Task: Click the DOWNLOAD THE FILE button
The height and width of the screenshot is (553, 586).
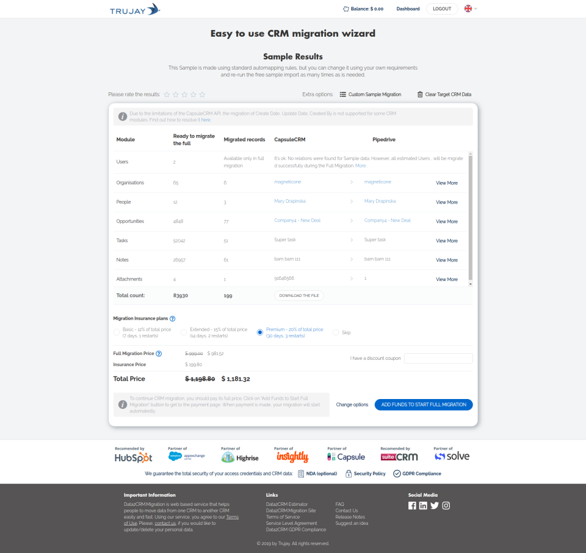Action: click(298, 295)
